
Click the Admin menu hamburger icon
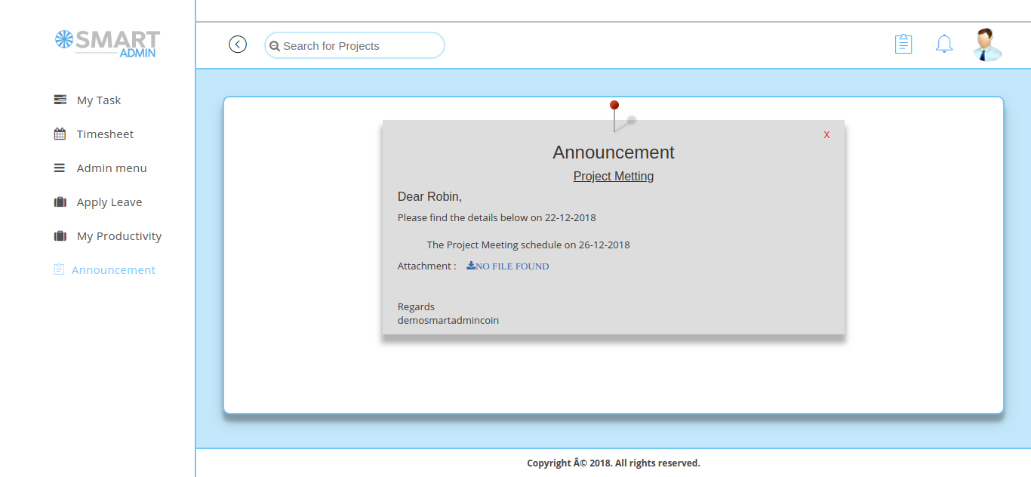[x=60, y=168]
